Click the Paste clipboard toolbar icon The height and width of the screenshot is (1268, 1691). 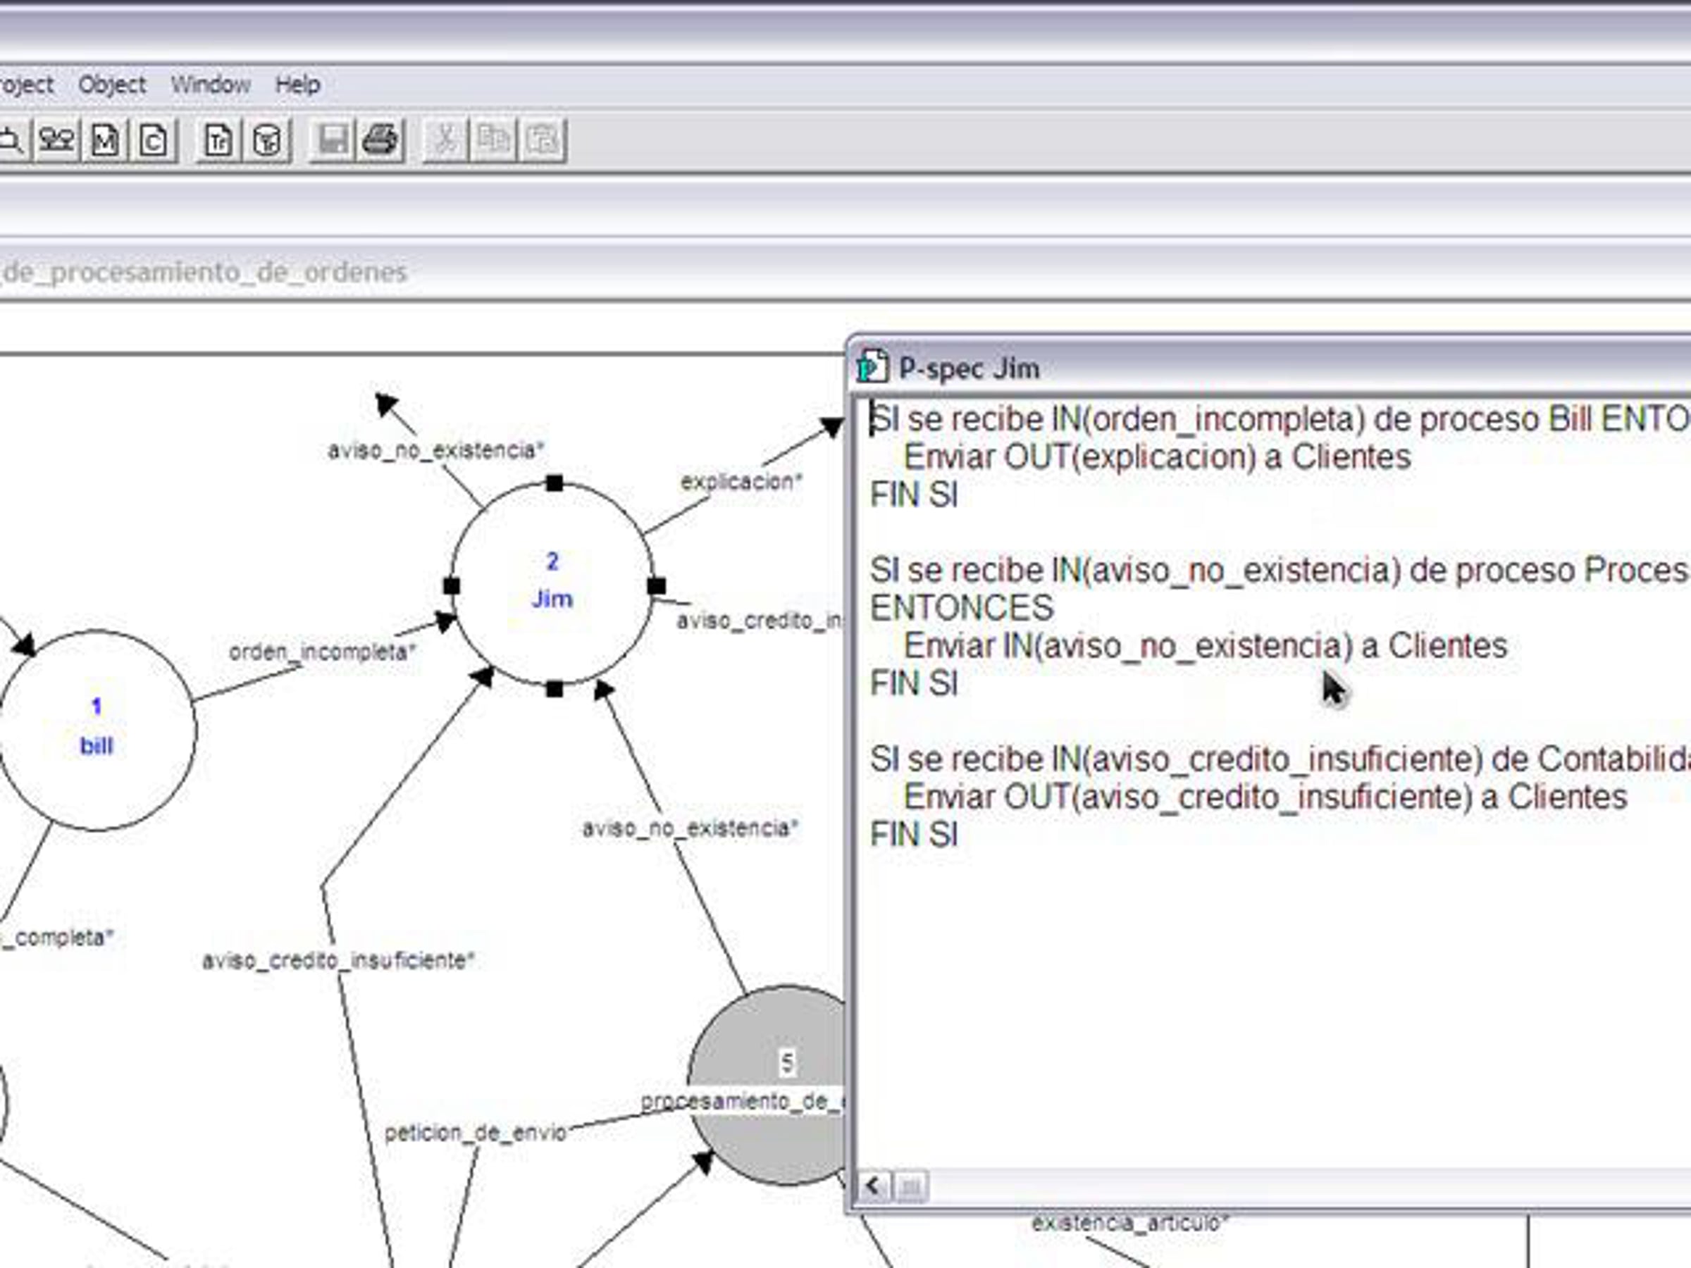pyautogui.click(x=543, y=141)
